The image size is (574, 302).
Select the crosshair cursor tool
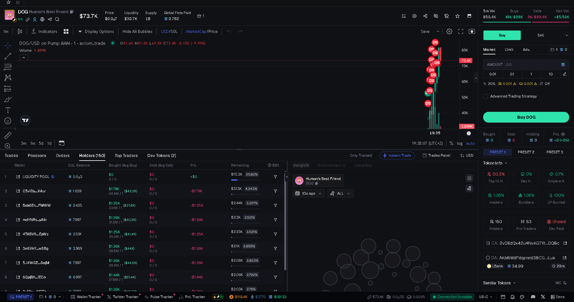click(x=8, y=45)
